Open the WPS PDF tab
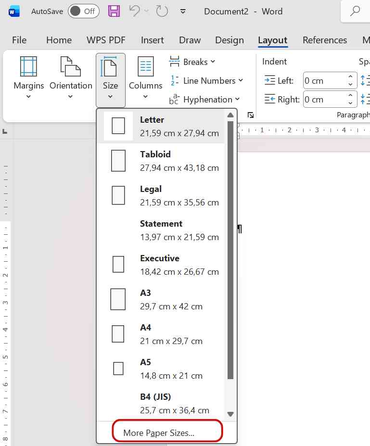The width and height of the screenshot is (370, 446). point(106,40)
